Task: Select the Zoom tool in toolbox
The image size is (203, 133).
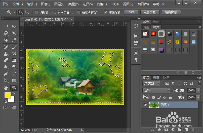Action: coord(14,88)
